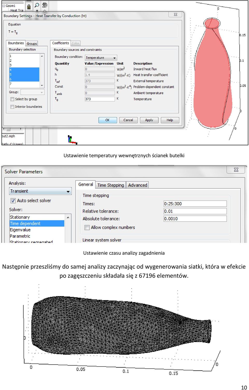This screenshot has height=390, width=249.
Task: Enable Allow complex numbers checkbox
Action: (x=87, y=228)
